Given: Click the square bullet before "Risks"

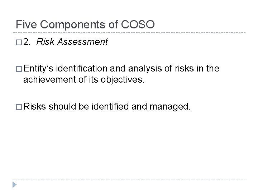Looking at the screenshot, I should tap(19, 106).
